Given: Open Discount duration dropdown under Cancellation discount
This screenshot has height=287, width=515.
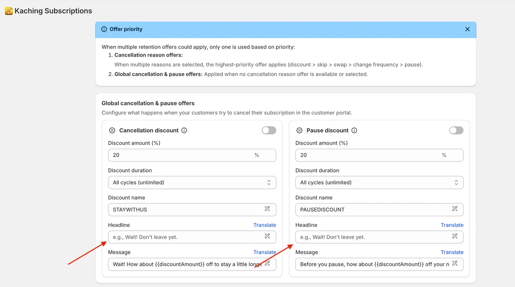Looking at the screenshot, I should point(192,182).
